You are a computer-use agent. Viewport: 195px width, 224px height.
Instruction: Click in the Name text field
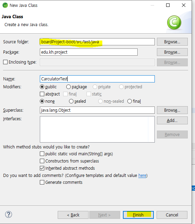pos(97,79)
